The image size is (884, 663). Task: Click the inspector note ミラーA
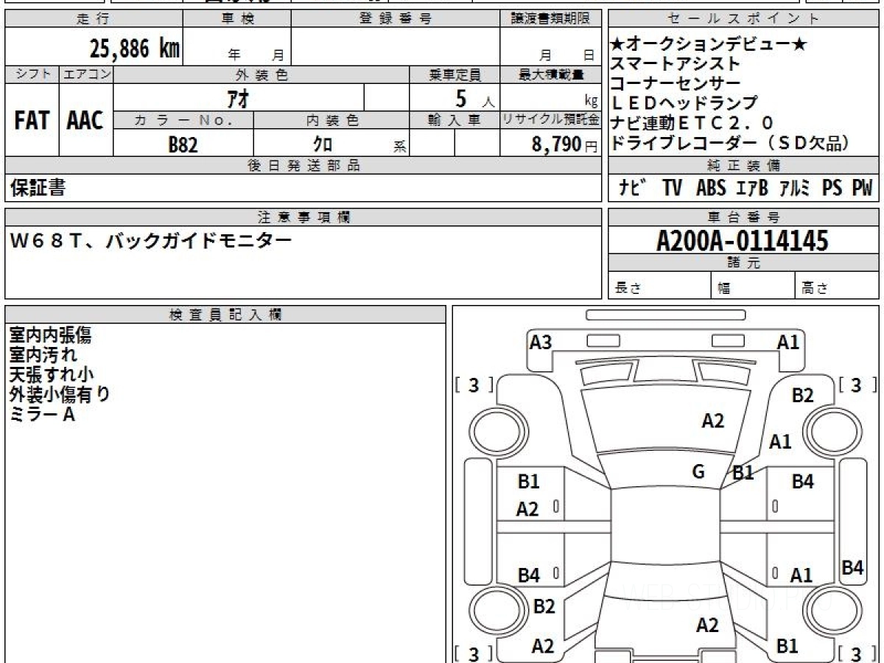click(42, 415)
